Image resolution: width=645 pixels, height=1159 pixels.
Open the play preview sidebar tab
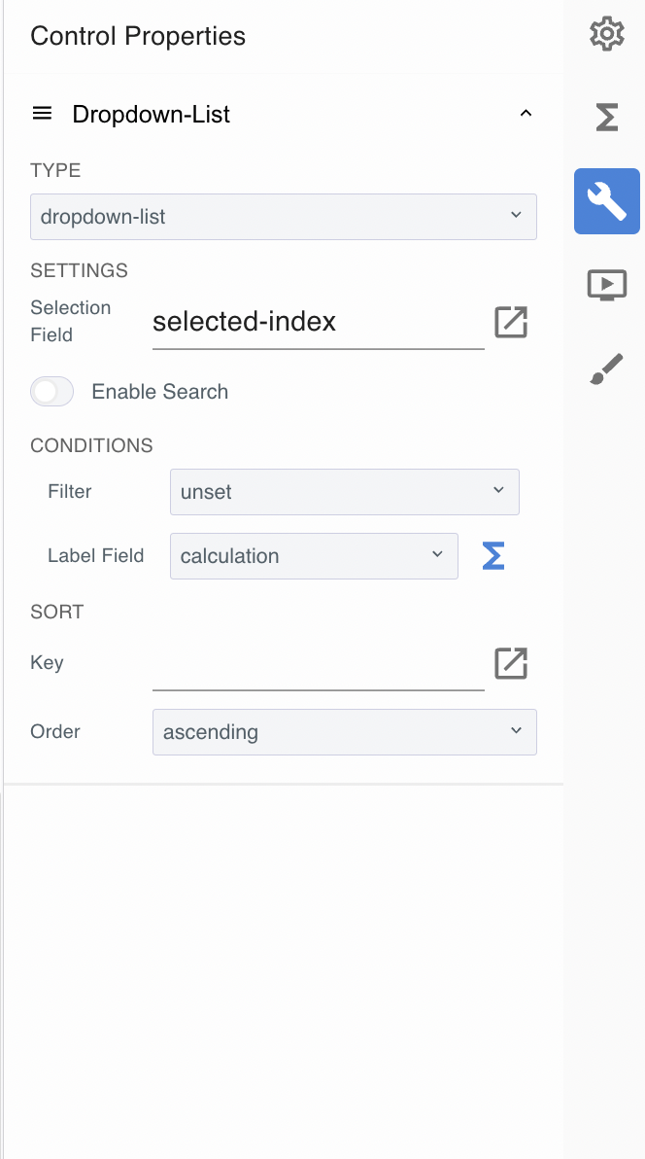pyautogui.click(x=607, y=285)
